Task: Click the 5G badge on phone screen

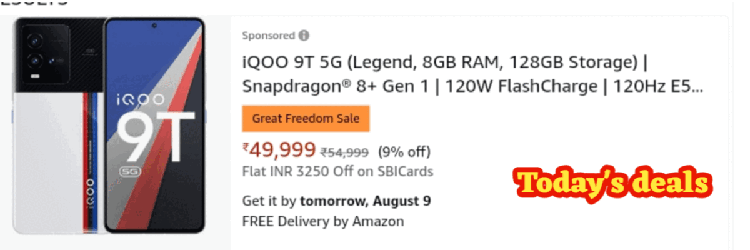Action: click(130, 171)
